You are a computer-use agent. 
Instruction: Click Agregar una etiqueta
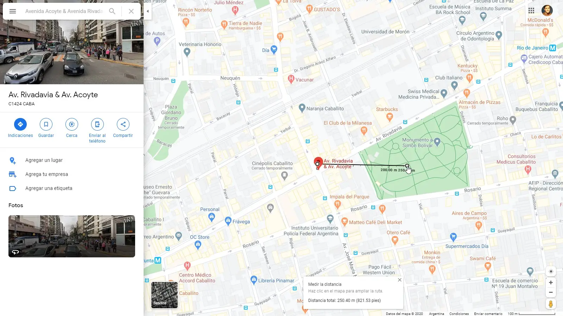coord(72,188)
